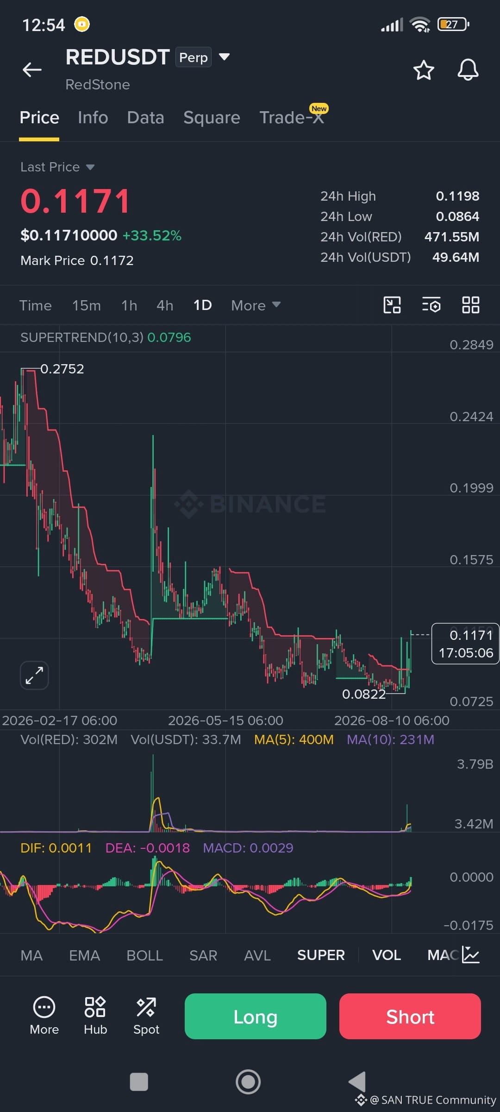Tap the back arrow icon
The width and height of the screenshot is (500, 1112).
[32, 70]
